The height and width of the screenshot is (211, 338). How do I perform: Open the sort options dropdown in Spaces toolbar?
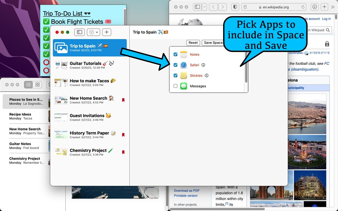pyautogui.click(x=94, y=32)
